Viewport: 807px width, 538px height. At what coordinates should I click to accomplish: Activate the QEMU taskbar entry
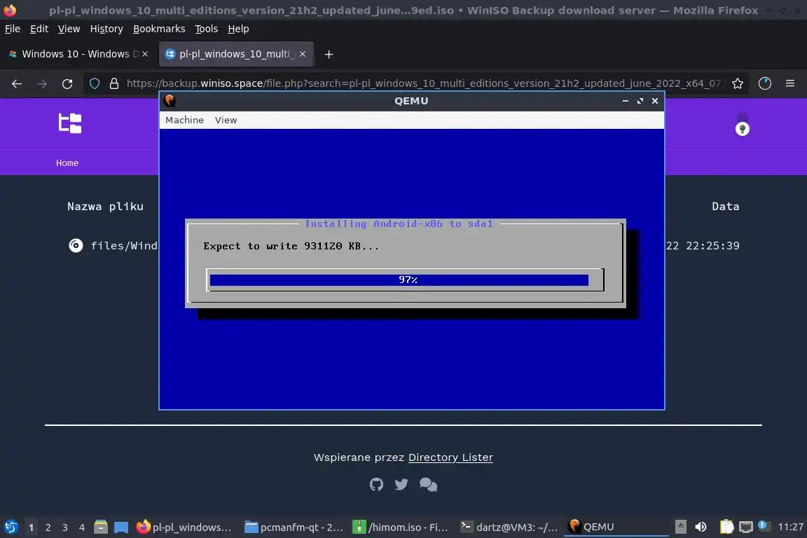pos(616,527)
